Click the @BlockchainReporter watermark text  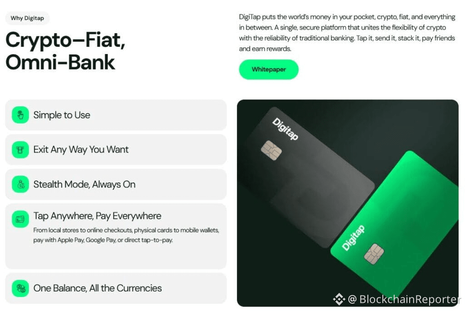404,299
